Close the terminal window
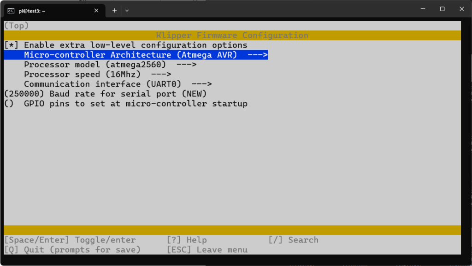The height and width of the screenshot is (266, 472). [x=461, y=9]
